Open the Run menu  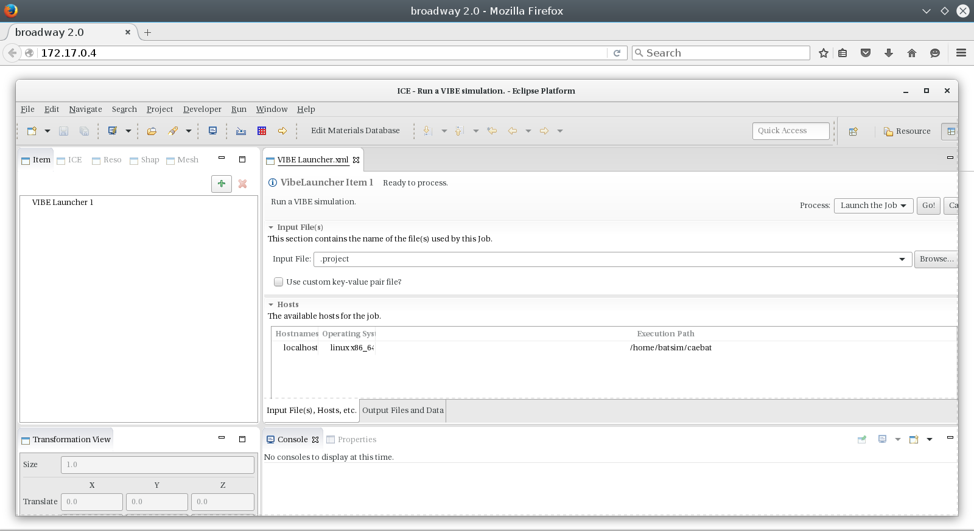(239, 109)
